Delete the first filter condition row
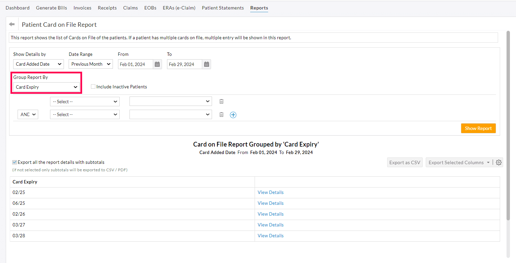Image resolution: width=516 pixels, height=263 pixels. tap(221, 101)
